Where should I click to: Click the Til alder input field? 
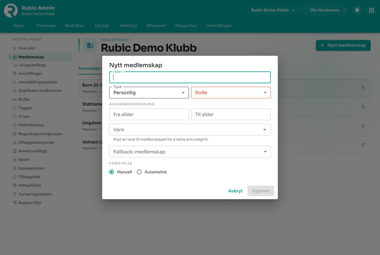coord(231,114)
